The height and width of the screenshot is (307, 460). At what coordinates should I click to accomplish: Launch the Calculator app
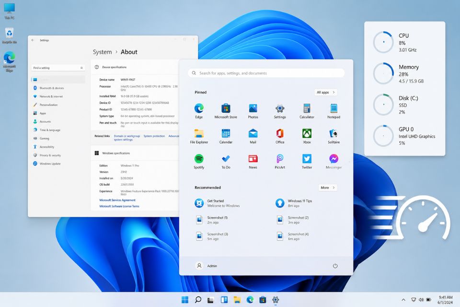[307, 111]
